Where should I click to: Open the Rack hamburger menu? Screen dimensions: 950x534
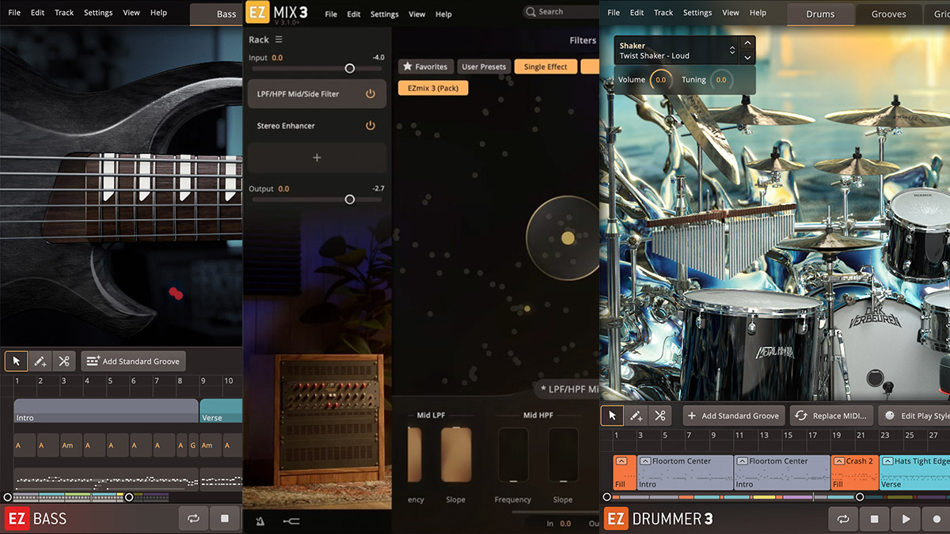pyautogui.click(x=279, y=40)
